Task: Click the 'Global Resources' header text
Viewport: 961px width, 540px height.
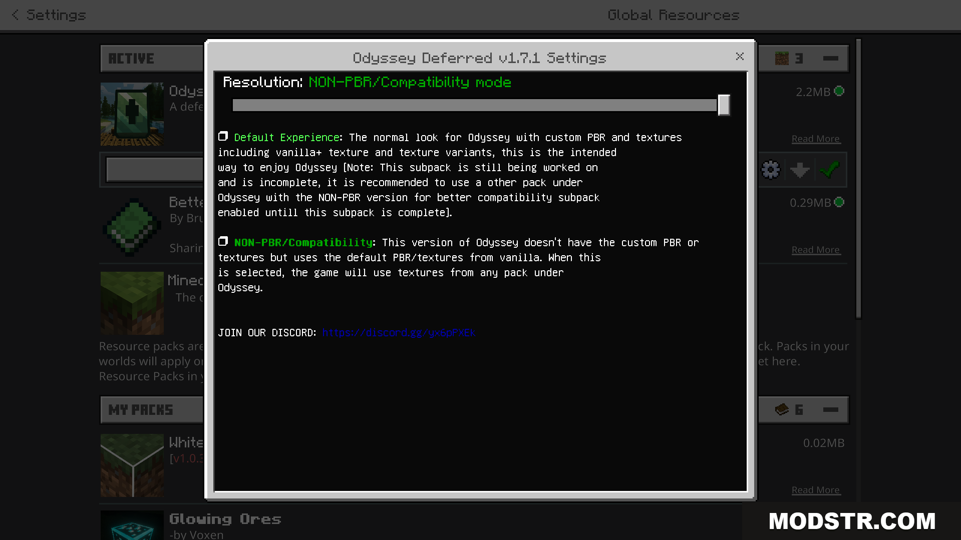Action: point(674,15)
